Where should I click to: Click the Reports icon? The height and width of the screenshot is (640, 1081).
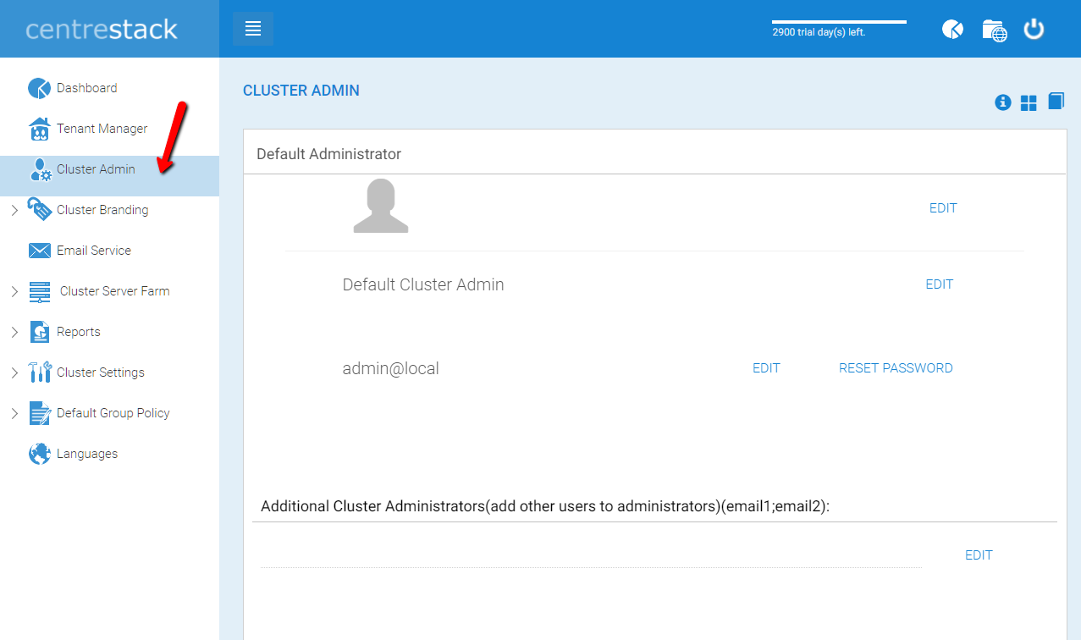(x=40, y=332)
